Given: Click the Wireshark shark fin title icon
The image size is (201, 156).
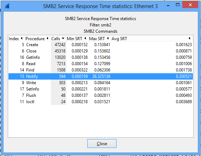Looking at the screenshot, I should (x=7, y=6).
